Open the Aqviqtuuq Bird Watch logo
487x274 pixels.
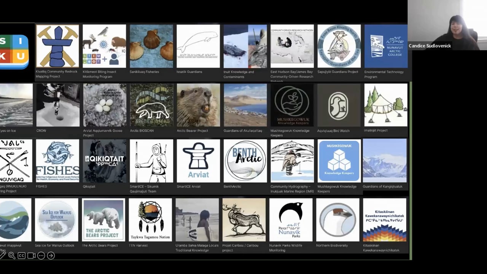point(339,105)
